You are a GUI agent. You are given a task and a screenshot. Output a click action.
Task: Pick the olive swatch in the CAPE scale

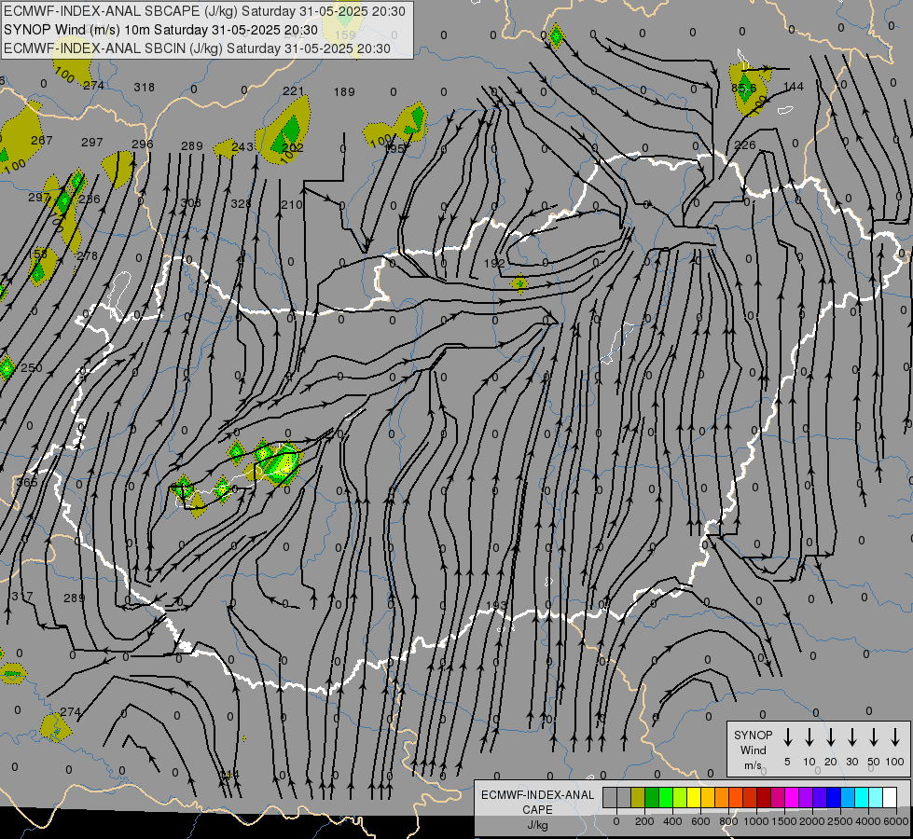(x=638, y=797)
